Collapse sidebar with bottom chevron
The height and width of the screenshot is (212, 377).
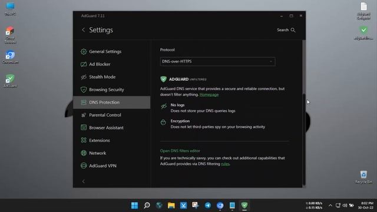(x=84, y=181)
